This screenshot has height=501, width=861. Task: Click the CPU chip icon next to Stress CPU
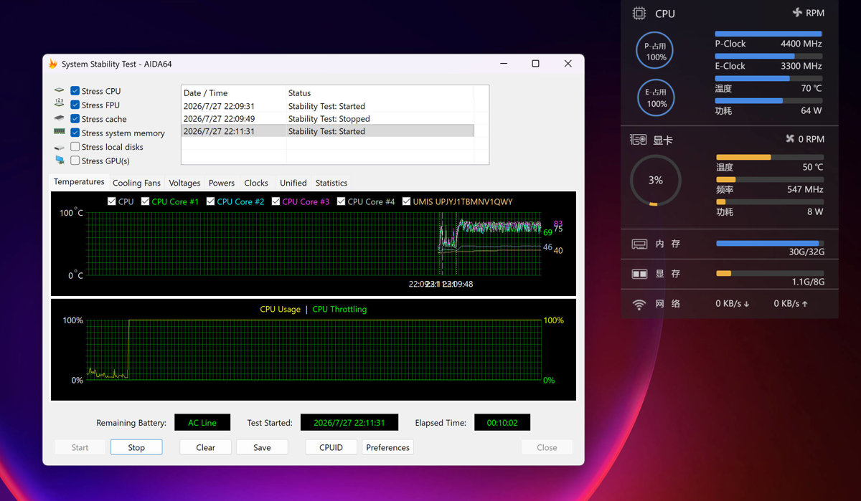[59, 91]
